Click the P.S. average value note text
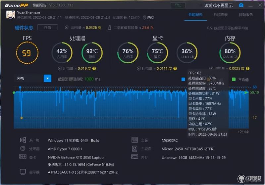The image size is (265, 185). (228, 28)
